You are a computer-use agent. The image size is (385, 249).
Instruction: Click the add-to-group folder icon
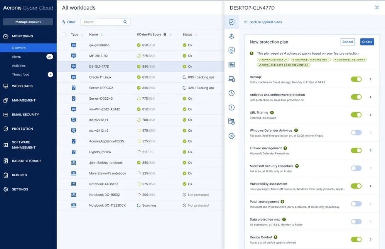[231, 122]
